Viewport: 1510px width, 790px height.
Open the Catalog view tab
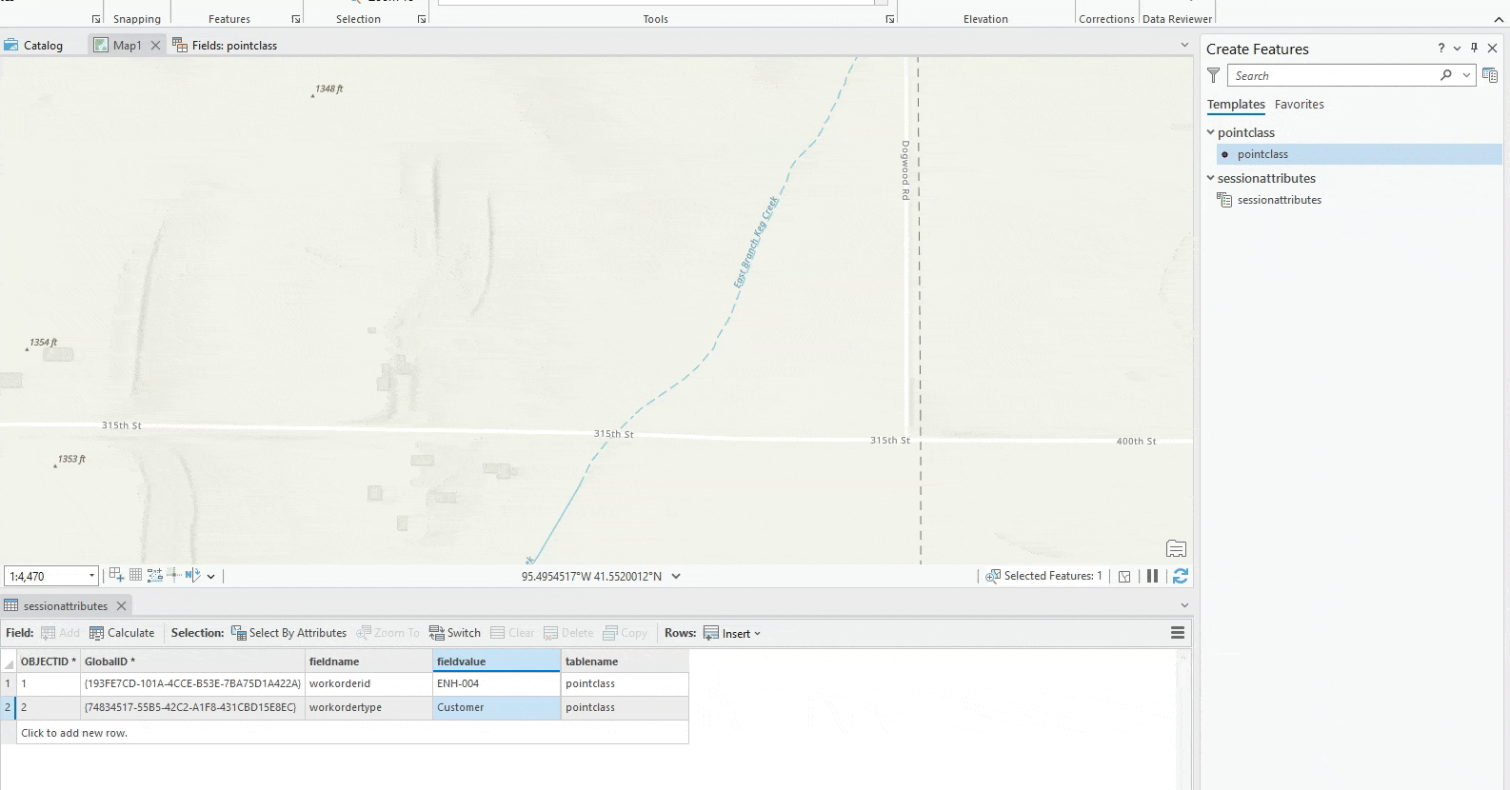[x=33, y=45]
